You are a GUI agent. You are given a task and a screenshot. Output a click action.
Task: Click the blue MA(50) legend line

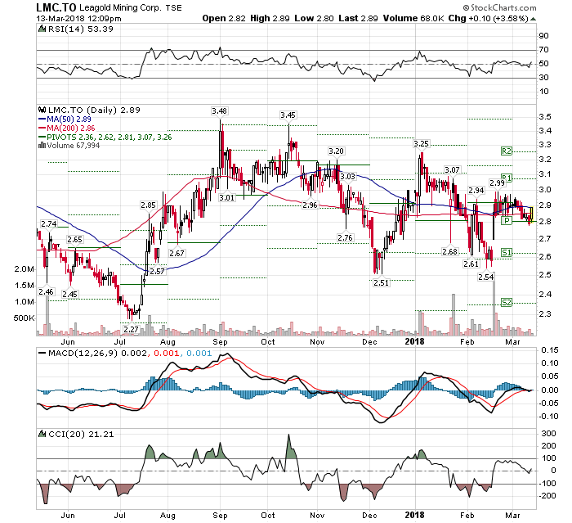click(42, 119)
